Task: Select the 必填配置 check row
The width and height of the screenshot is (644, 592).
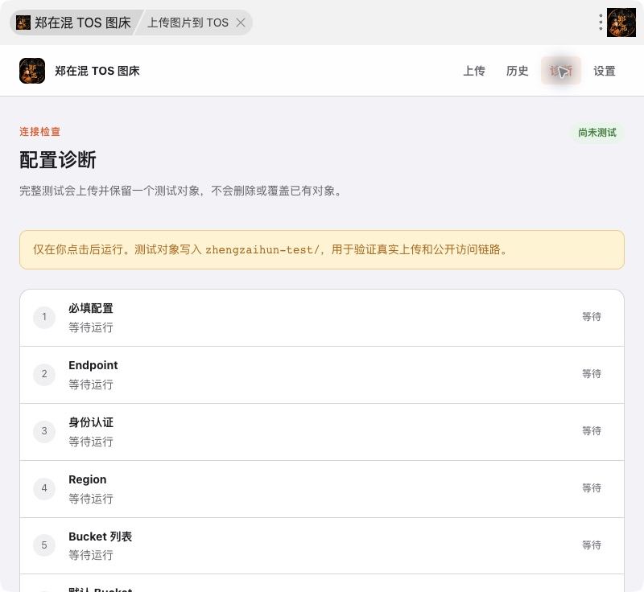Action: click(x=322, y=318)
